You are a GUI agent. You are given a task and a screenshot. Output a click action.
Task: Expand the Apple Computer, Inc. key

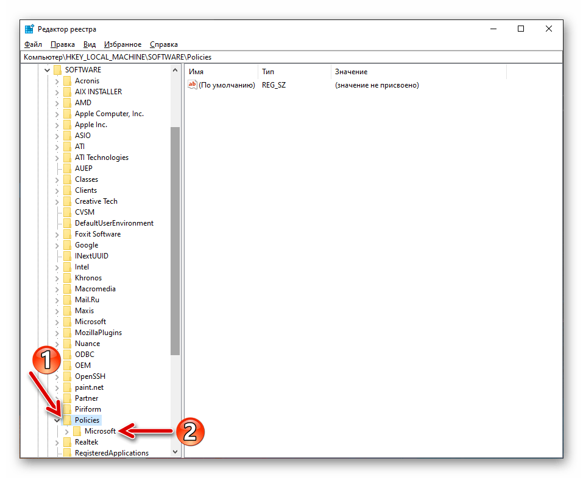click(x=57, y=114)
